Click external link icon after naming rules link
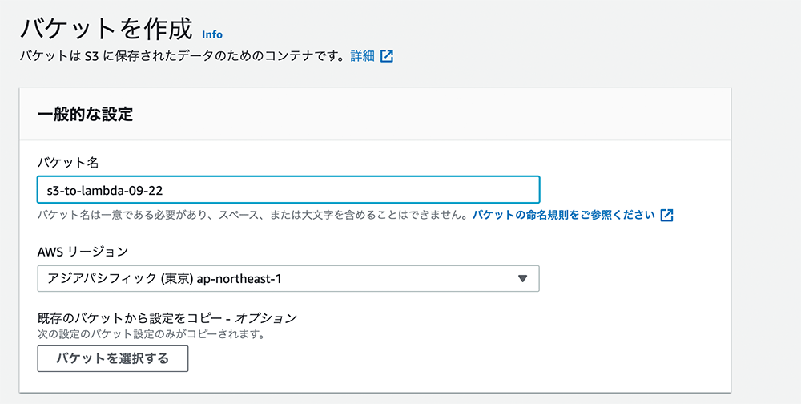 click(x=666, y=216)
